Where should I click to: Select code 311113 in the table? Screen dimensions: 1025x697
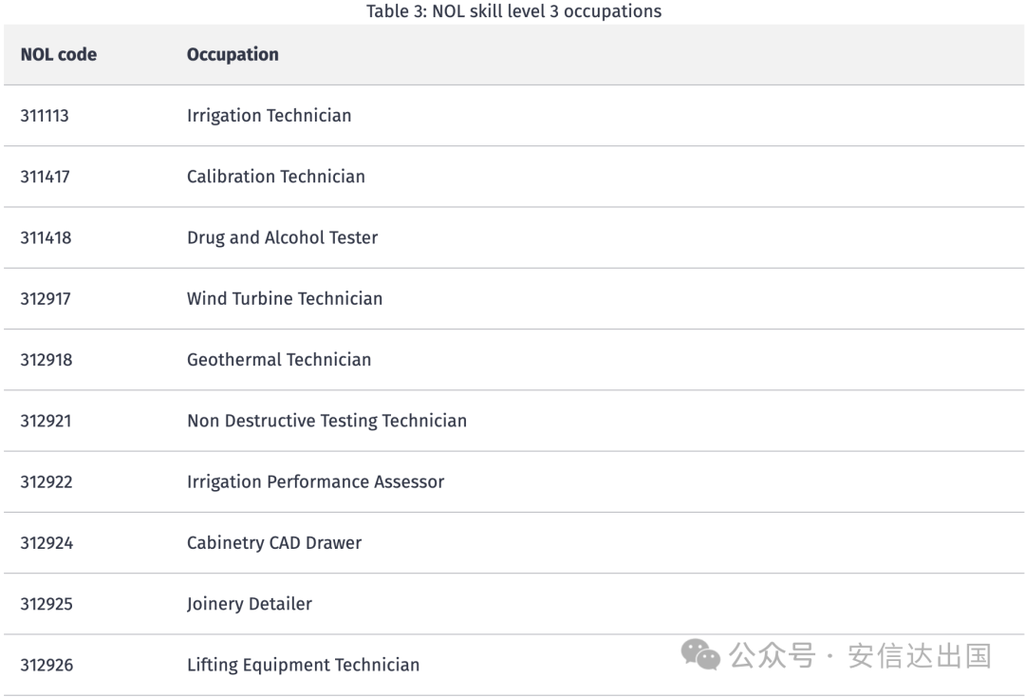click(45, 116)
